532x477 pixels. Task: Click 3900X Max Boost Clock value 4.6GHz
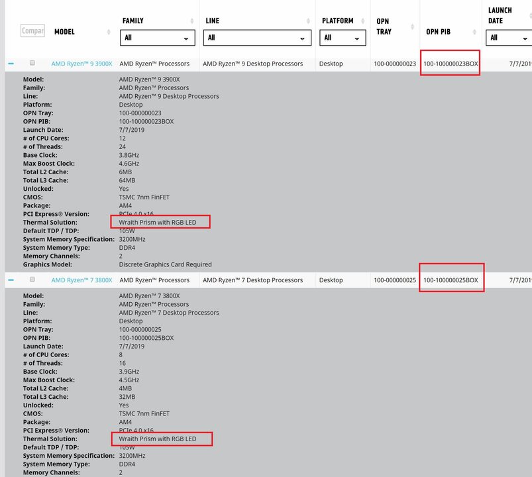coord(129,164)
